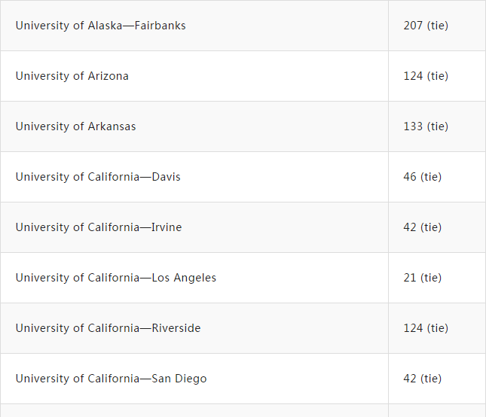Image resolution: width=486 pixels, height=417 pixels.
Task: Click the row border between Arizona and Arkansas names
Action: point(194,101)
